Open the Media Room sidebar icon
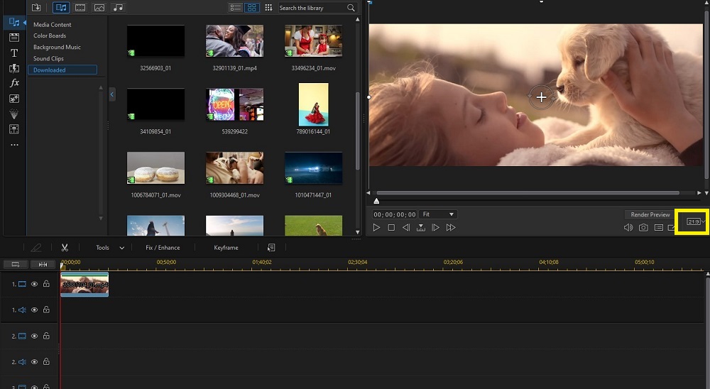 [14, 22]
